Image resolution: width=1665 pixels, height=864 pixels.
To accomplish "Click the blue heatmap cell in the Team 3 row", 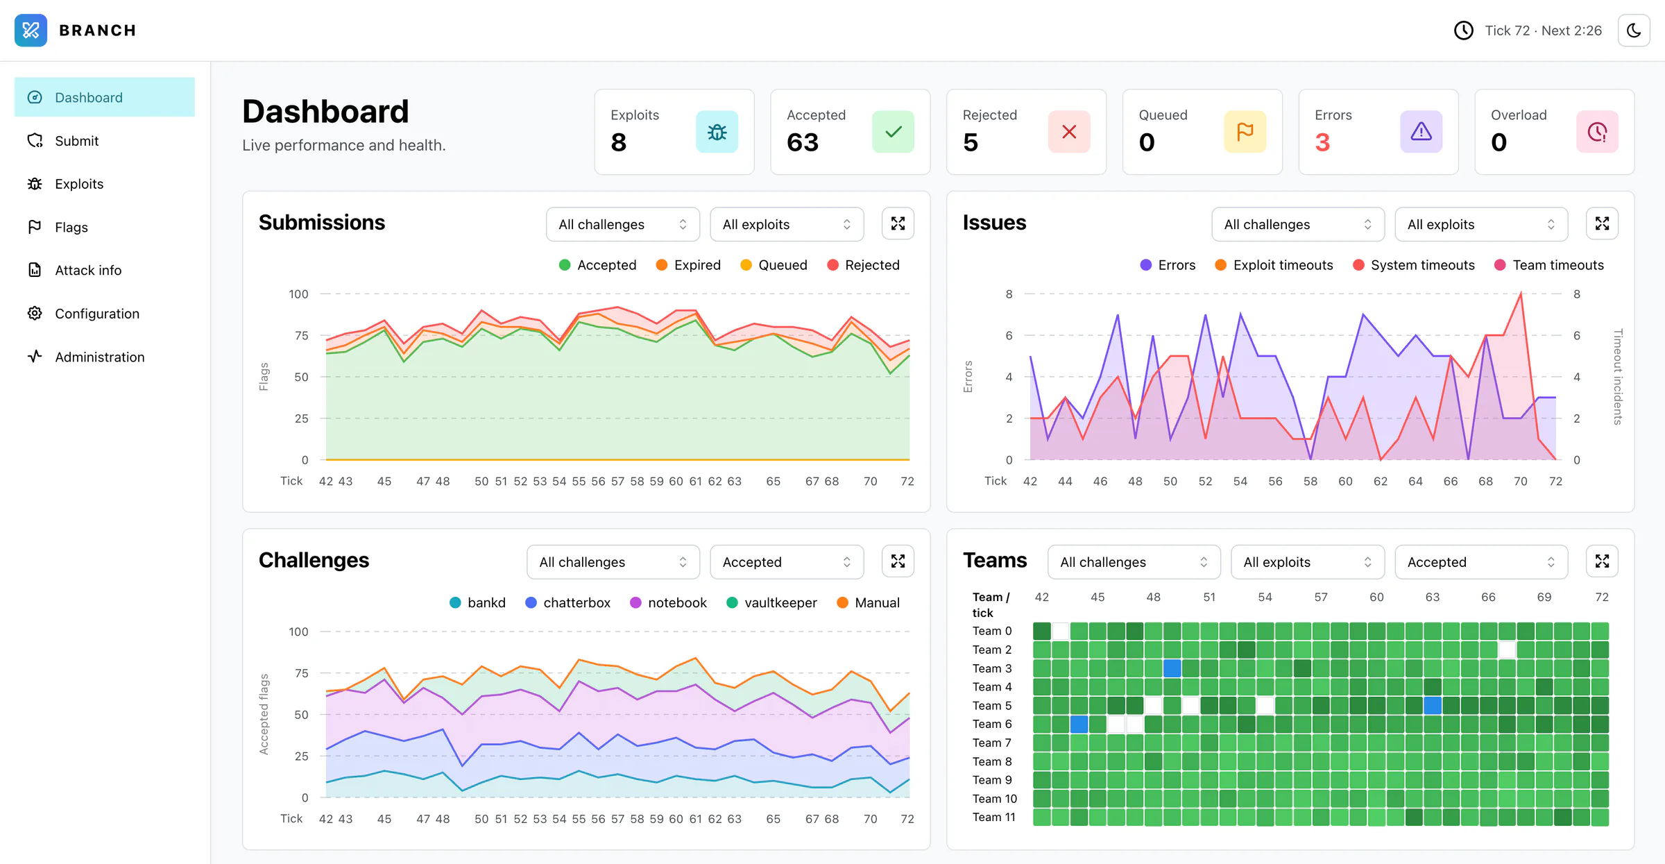I will point(1172,668).
